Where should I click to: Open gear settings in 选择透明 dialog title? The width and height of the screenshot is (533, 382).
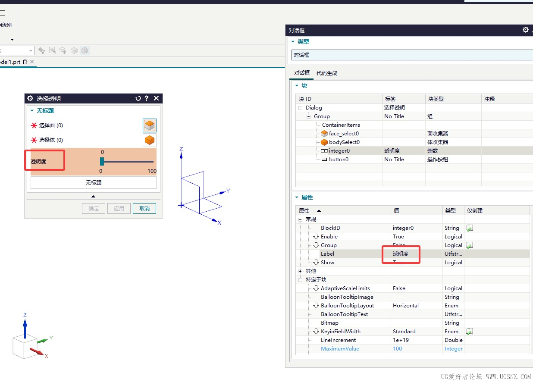pos(30,98)
